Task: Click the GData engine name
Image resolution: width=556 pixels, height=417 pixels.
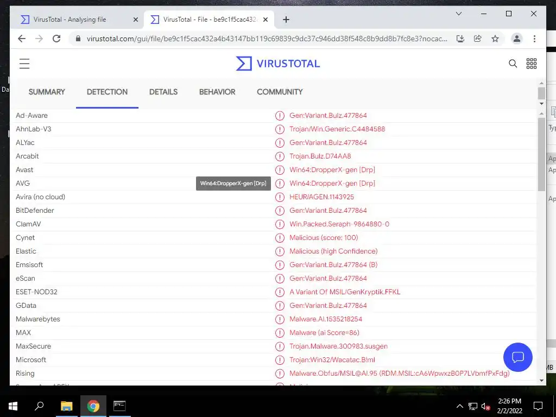Action: pos(26,305)
